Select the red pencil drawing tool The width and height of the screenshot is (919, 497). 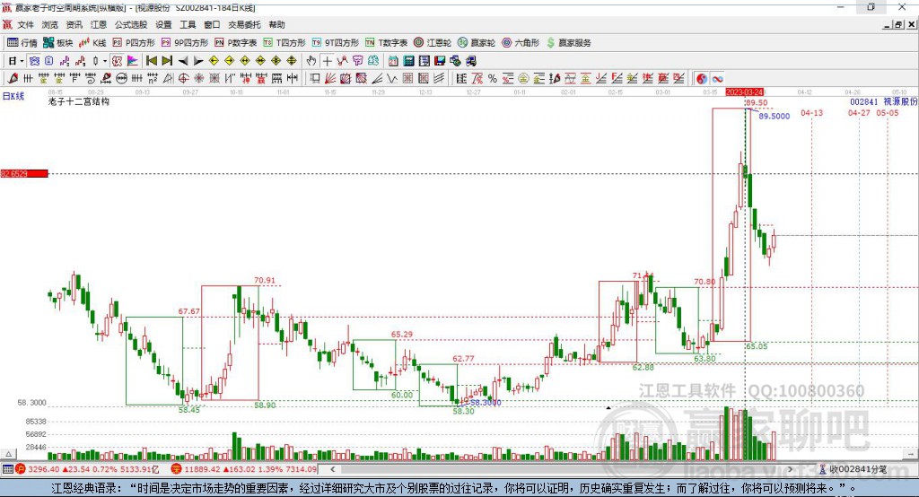[13, 78]
